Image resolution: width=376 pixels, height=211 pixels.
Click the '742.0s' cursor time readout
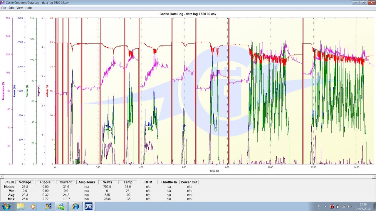9,182
